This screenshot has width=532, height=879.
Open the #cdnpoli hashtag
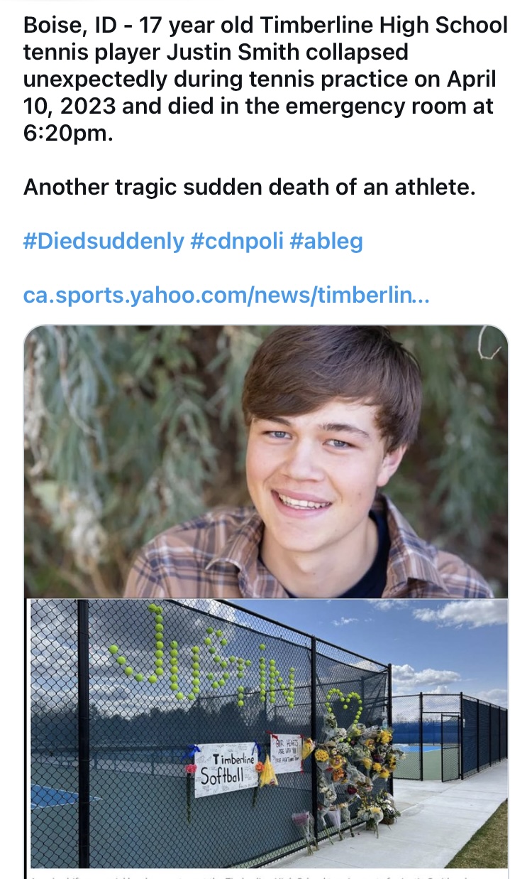[237, 242]
